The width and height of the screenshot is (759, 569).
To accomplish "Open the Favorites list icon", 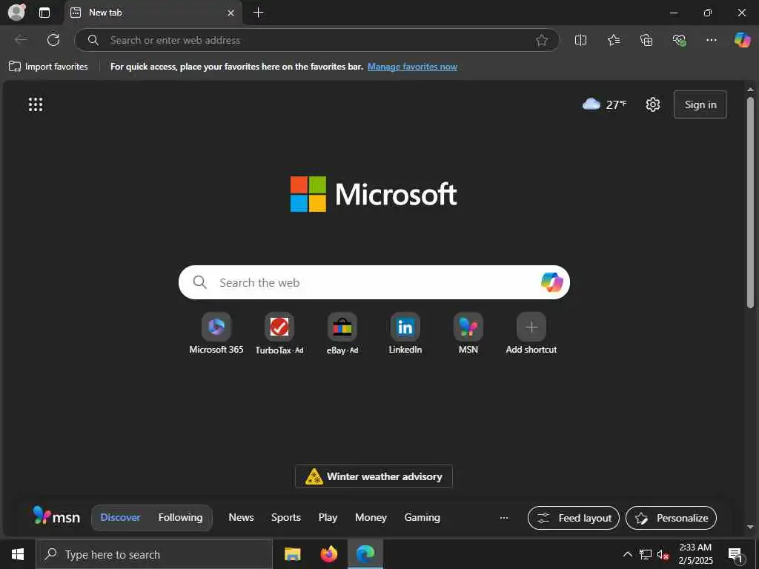I will tap(613, 40).
